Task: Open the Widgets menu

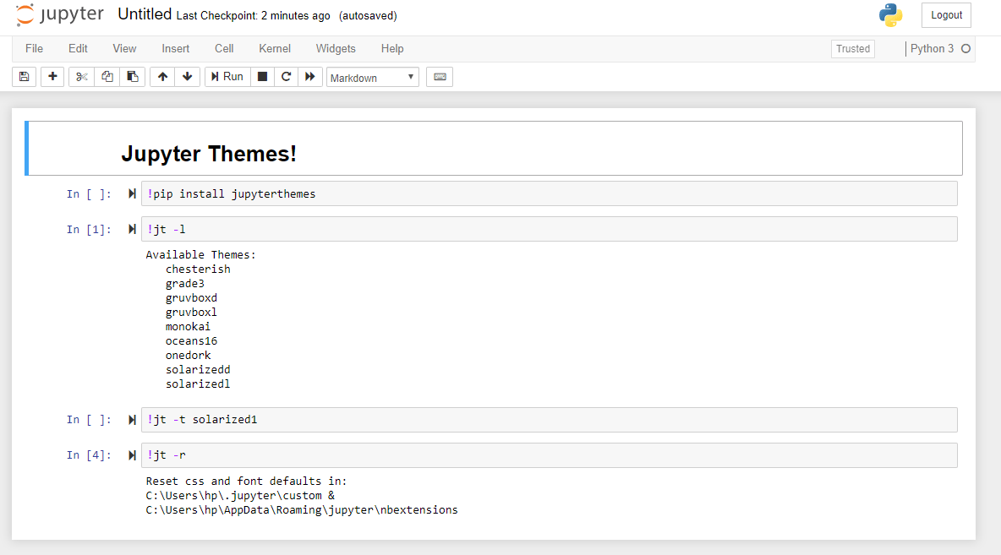Action: coord(335,48)
